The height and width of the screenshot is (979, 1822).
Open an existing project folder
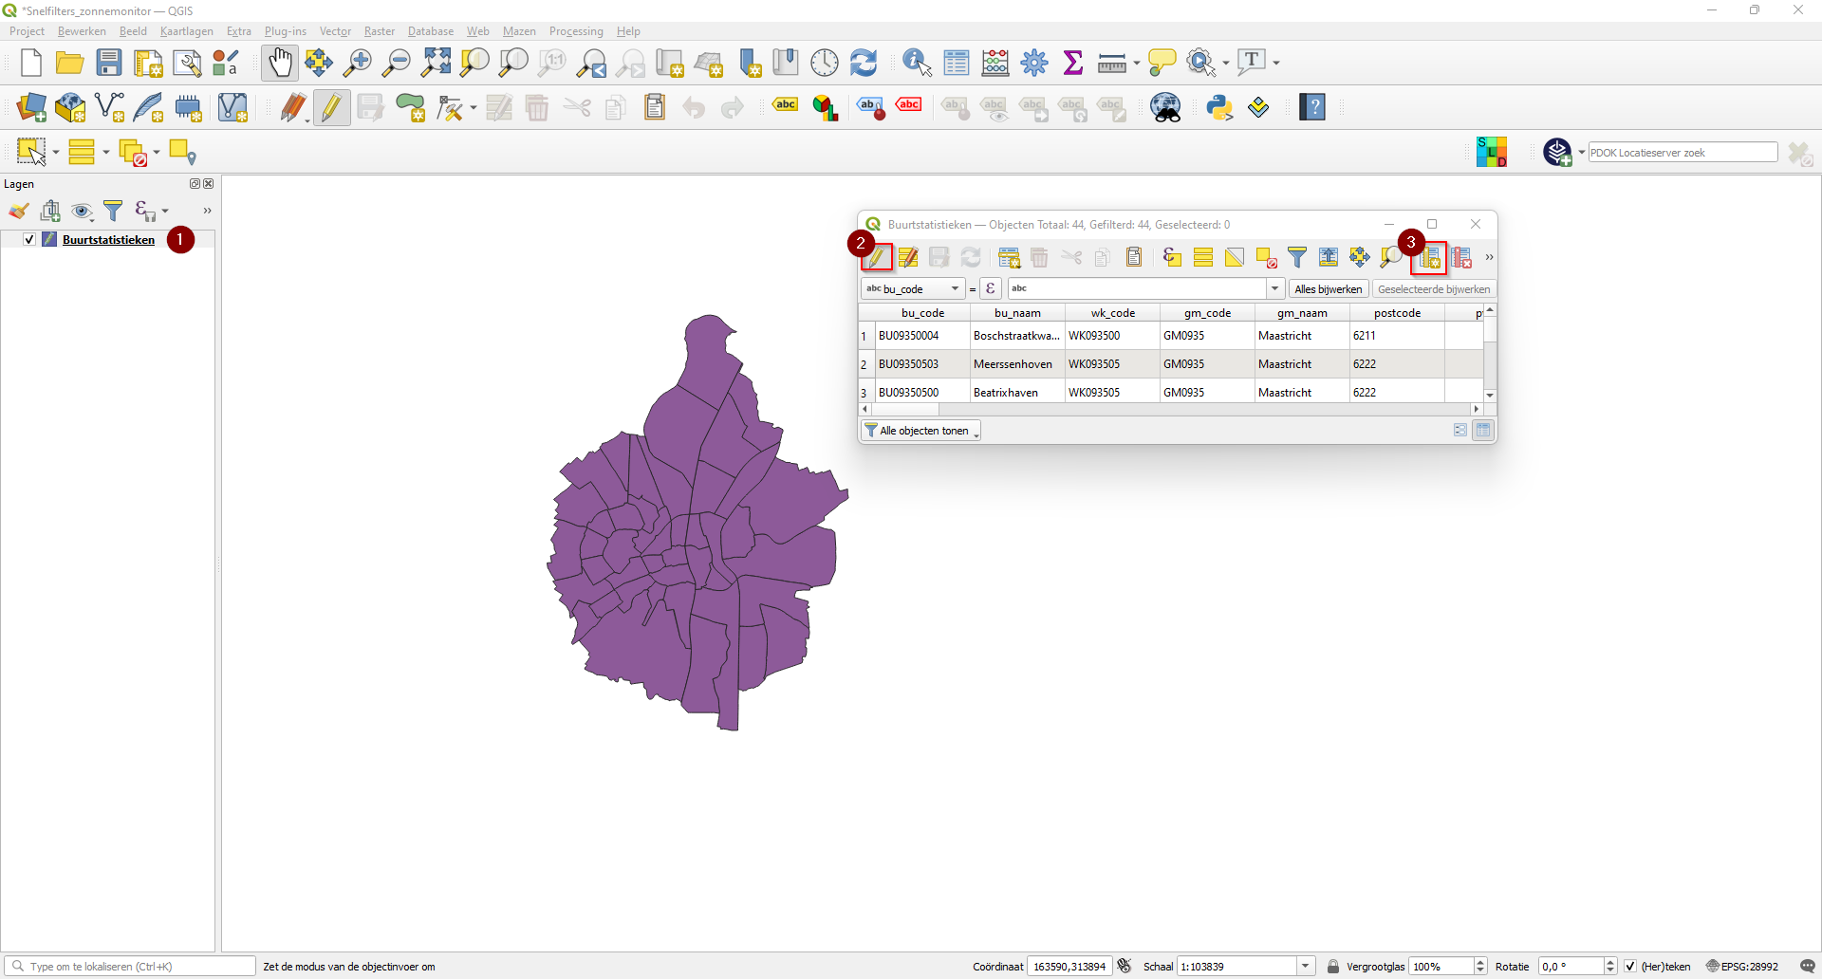click(x=69, y=63)
